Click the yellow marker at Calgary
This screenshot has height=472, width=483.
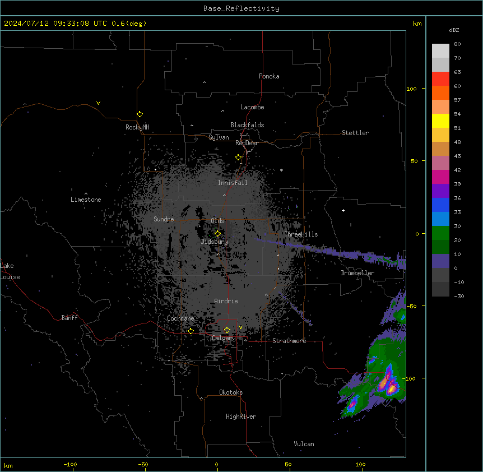click(x=227, y=330)
